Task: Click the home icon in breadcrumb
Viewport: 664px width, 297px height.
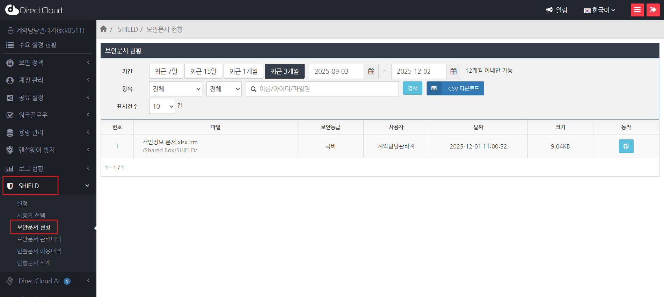Action: click(103, 29)
